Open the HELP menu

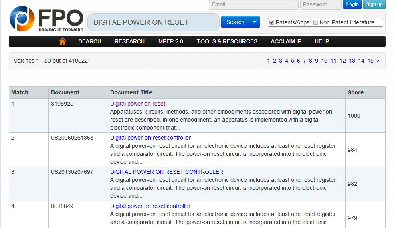322,41
